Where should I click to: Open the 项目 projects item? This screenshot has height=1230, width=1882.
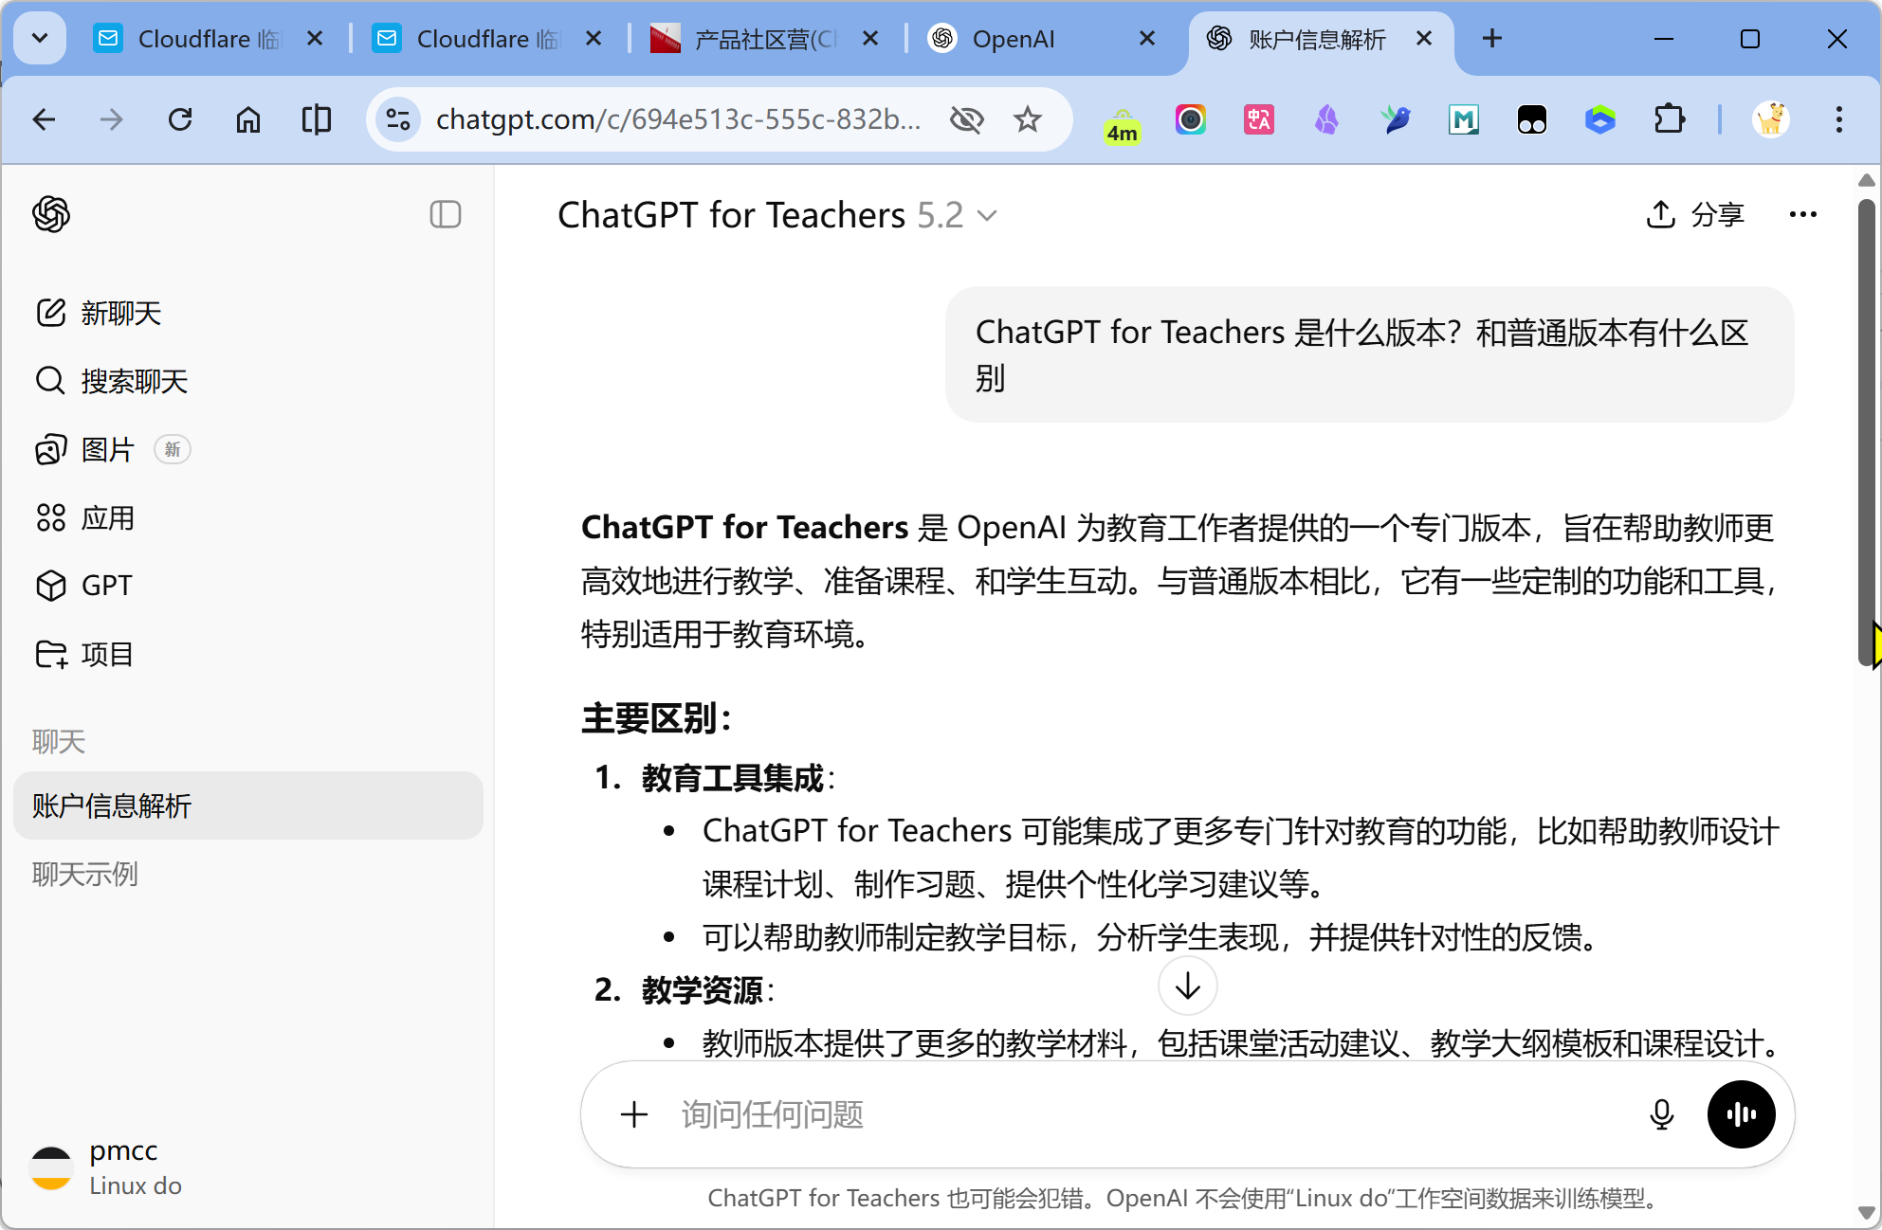point(106,654)
